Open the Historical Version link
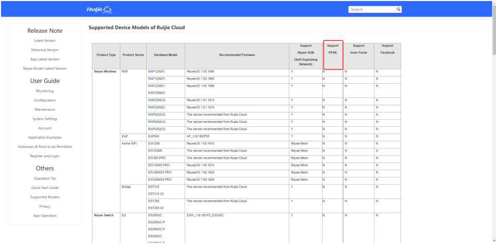Image resolution: width=496 pixels, height=246 pixels. [x=45, y=50]
